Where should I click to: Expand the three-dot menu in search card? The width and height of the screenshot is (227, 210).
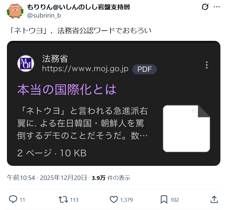(207, 65)
